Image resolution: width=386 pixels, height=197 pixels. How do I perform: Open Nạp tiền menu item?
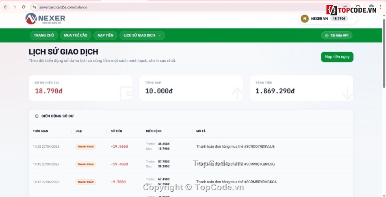click(105, 35)
